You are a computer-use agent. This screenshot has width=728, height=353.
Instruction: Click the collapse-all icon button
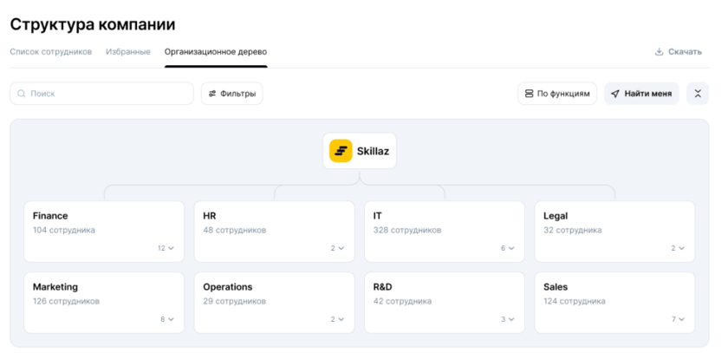[697, 94]
